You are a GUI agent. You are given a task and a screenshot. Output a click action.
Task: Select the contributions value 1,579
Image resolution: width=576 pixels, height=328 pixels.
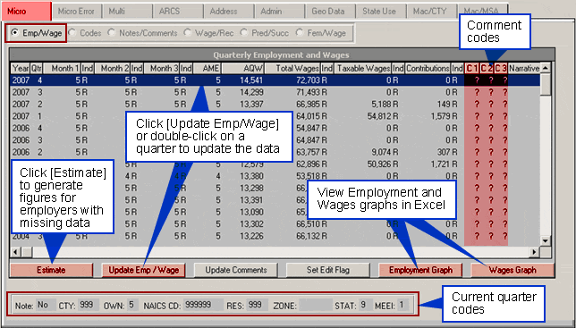click(x=440, y=116)
